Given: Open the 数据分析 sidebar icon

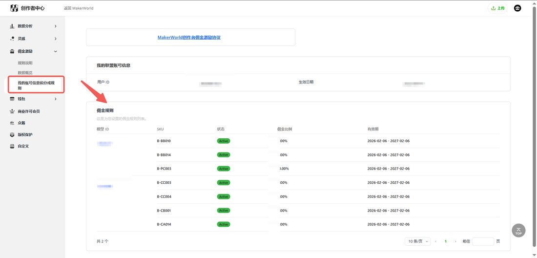Looking at the screenshot, I should coord(12,26).
